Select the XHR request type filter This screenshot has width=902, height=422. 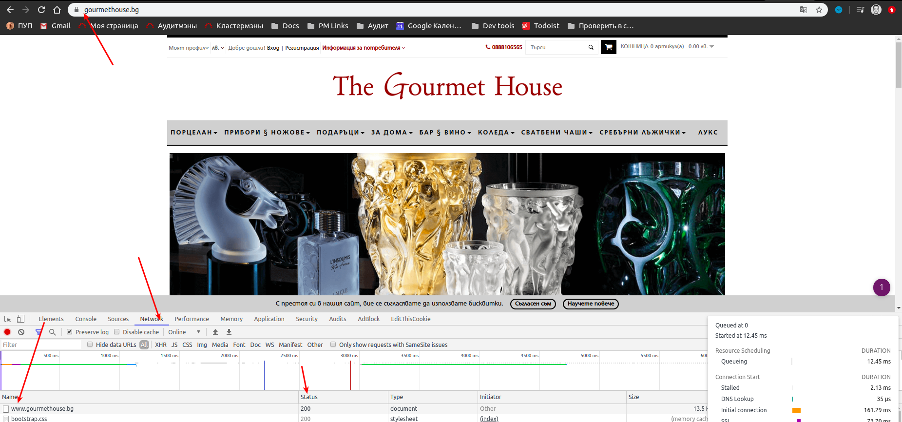coord(161,345)
